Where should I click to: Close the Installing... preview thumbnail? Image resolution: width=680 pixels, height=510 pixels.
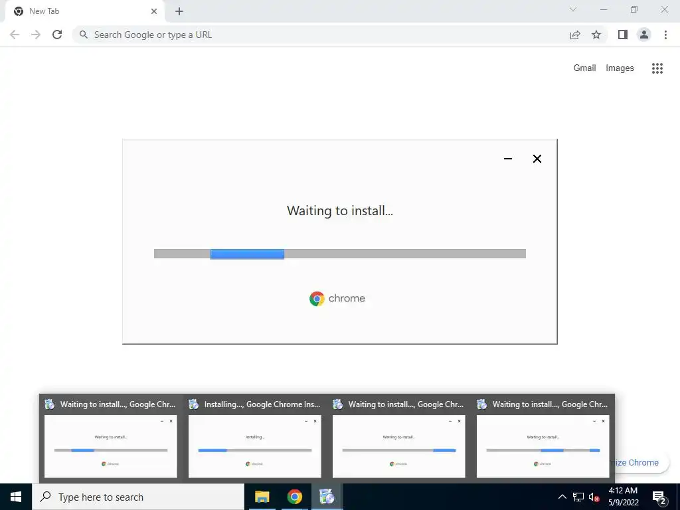click(x=315, y=421)
